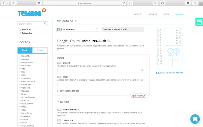Show downloads with the download icon

point(188,3)
